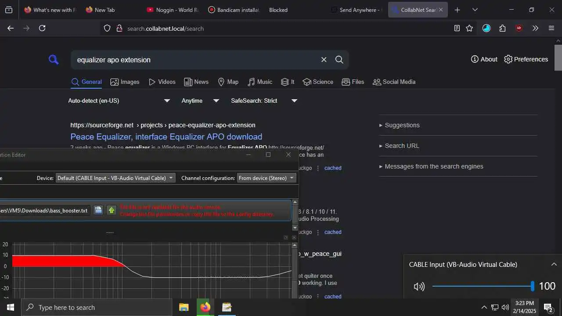Show more toolbar tools chevron
562x316 pixels.
535,28
